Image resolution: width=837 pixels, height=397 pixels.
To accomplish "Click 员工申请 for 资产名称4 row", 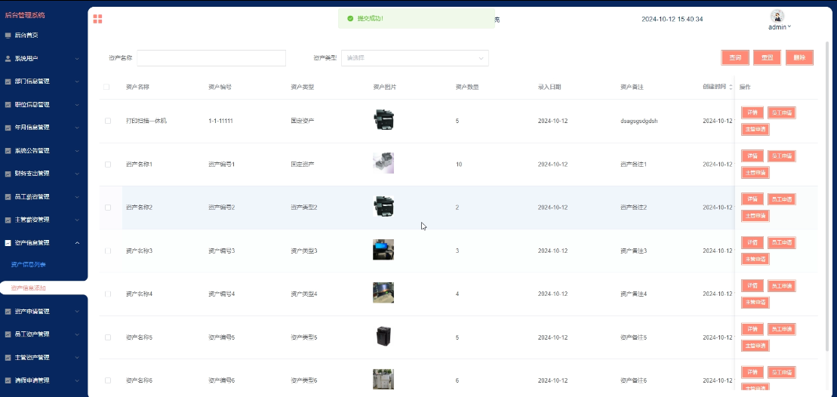I will click(x=781, y=285).
